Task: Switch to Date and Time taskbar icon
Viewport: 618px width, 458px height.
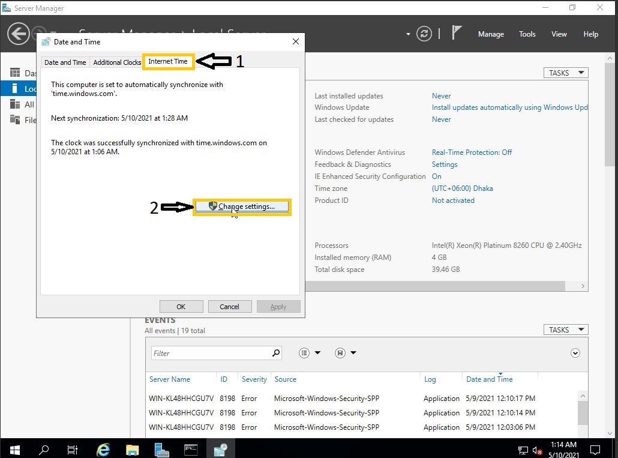Action: click(221, 450)
